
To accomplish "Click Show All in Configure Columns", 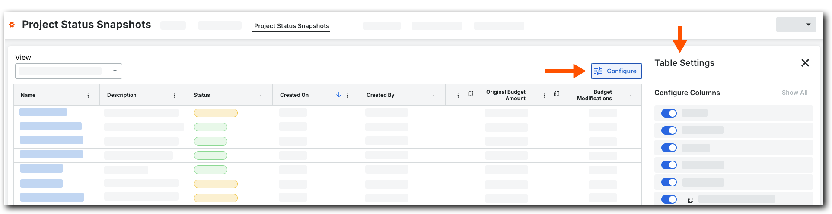I will click(x=794, y=93).
